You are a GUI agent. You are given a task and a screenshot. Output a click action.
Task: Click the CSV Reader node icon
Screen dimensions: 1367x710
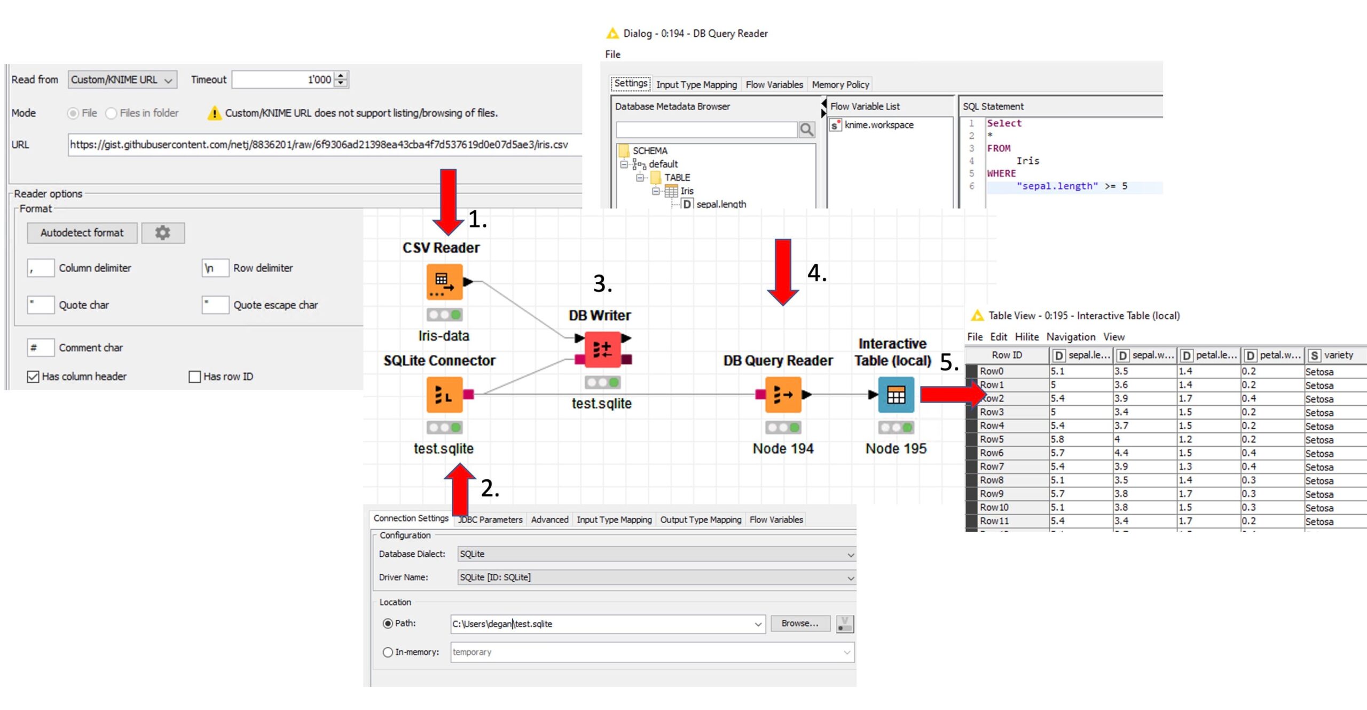444,282
